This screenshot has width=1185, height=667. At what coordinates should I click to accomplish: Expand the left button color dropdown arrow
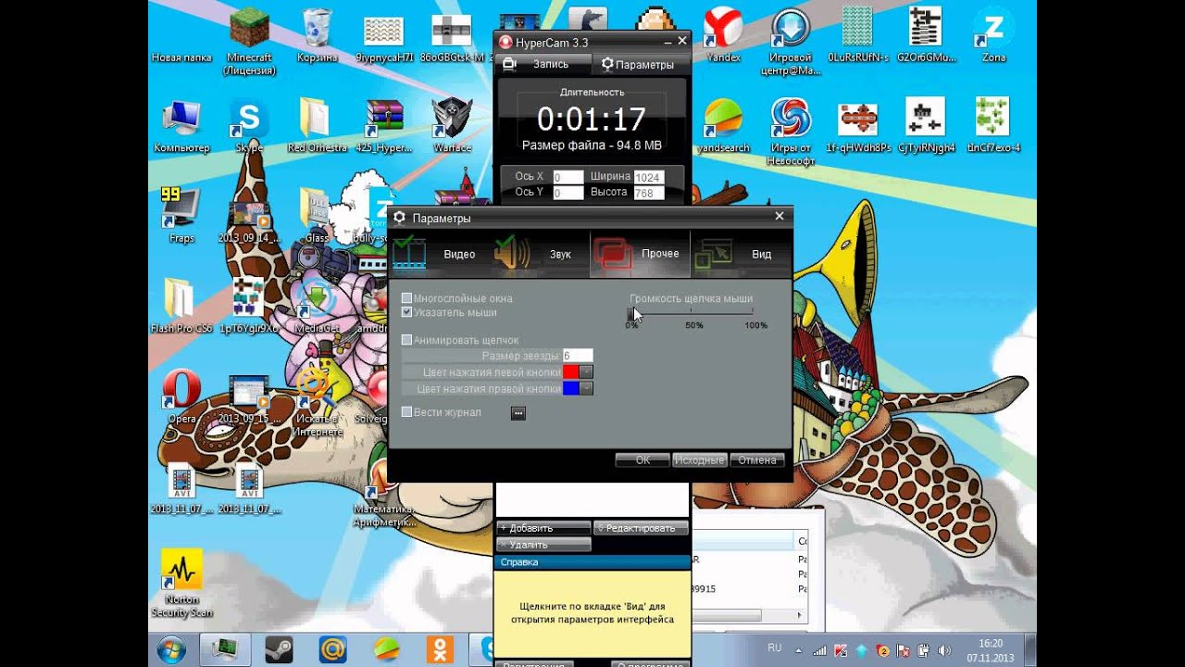pyautogui.click(x=586, y=372)
